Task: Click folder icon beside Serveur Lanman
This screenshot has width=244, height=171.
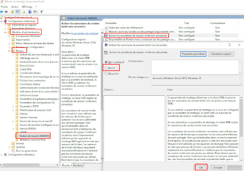Action: click(17, 117)
